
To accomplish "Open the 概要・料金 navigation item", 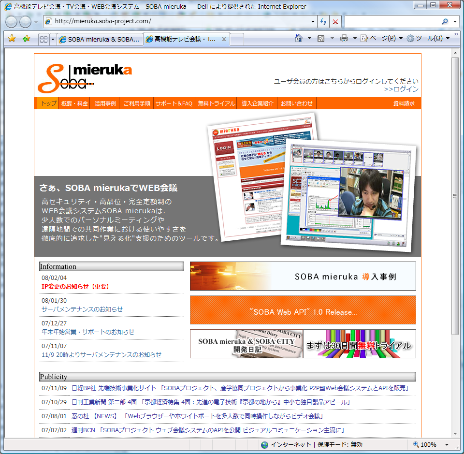I will tap(74, 103).
